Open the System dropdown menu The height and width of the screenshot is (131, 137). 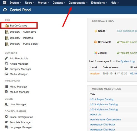pyautogui.click(x=15, y=3)
